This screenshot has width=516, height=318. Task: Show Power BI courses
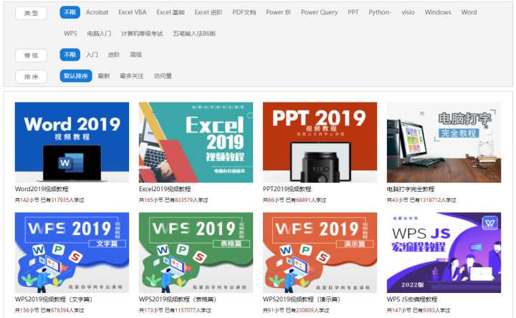(x=278, y=12)
